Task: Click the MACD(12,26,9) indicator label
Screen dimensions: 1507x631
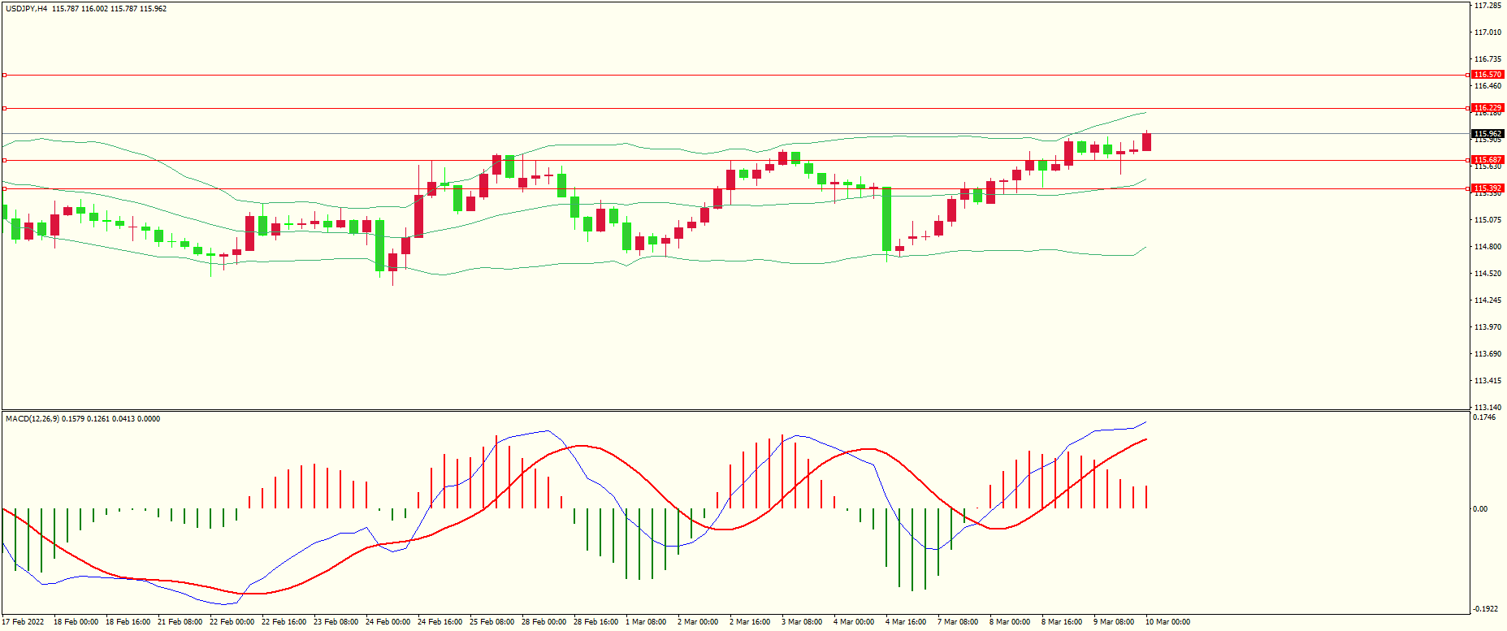Action: tap(32, 419)
